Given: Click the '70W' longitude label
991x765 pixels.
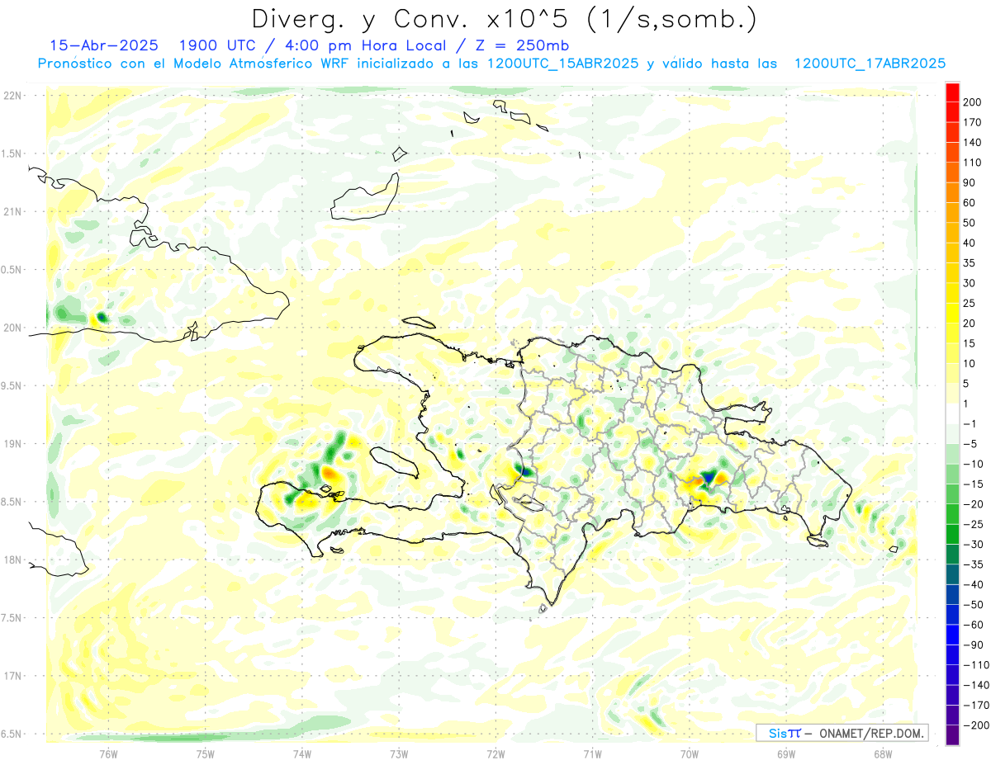Looking at the screenshot, I should tap(689, 753).
